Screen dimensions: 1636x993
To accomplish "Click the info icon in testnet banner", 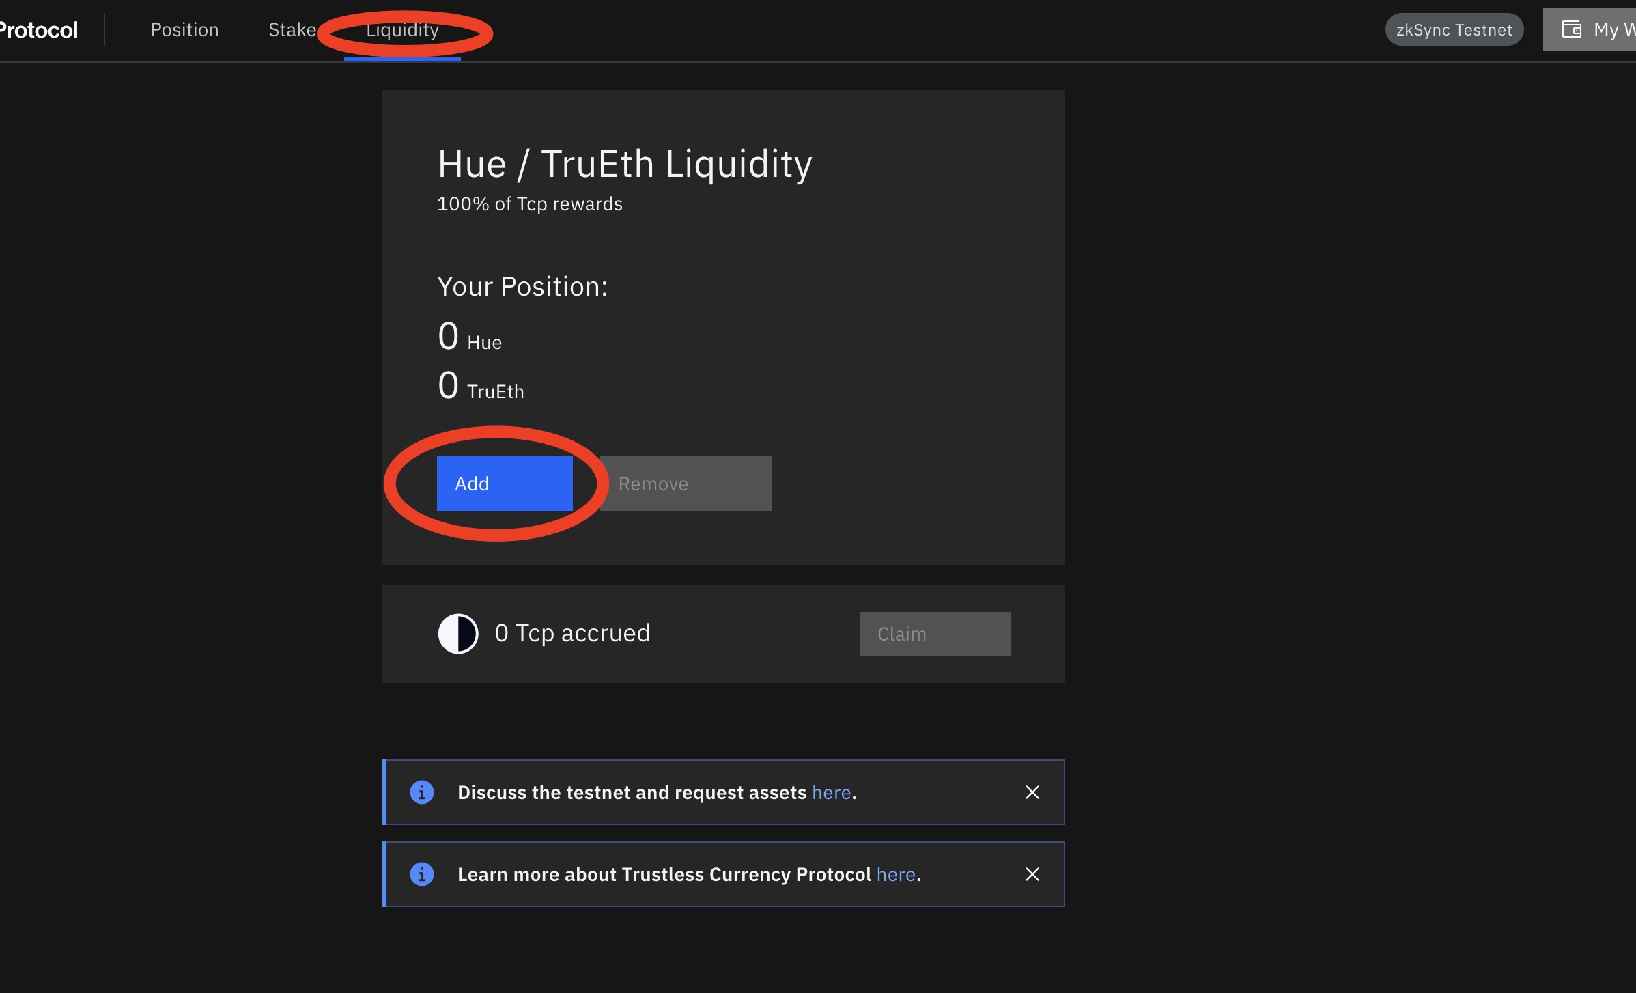I will click(421, 792).
